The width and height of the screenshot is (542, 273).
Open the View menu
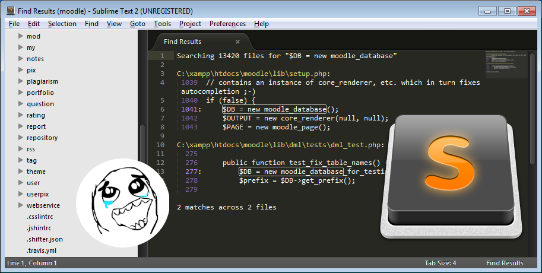click(x=114, y=24)
